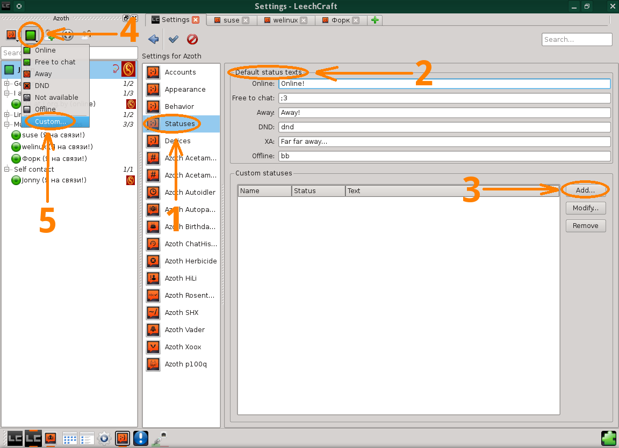Screen dimensions: 619x448
Task: Open the Azoth Birthday plugin settings
Action: (181, 226)
